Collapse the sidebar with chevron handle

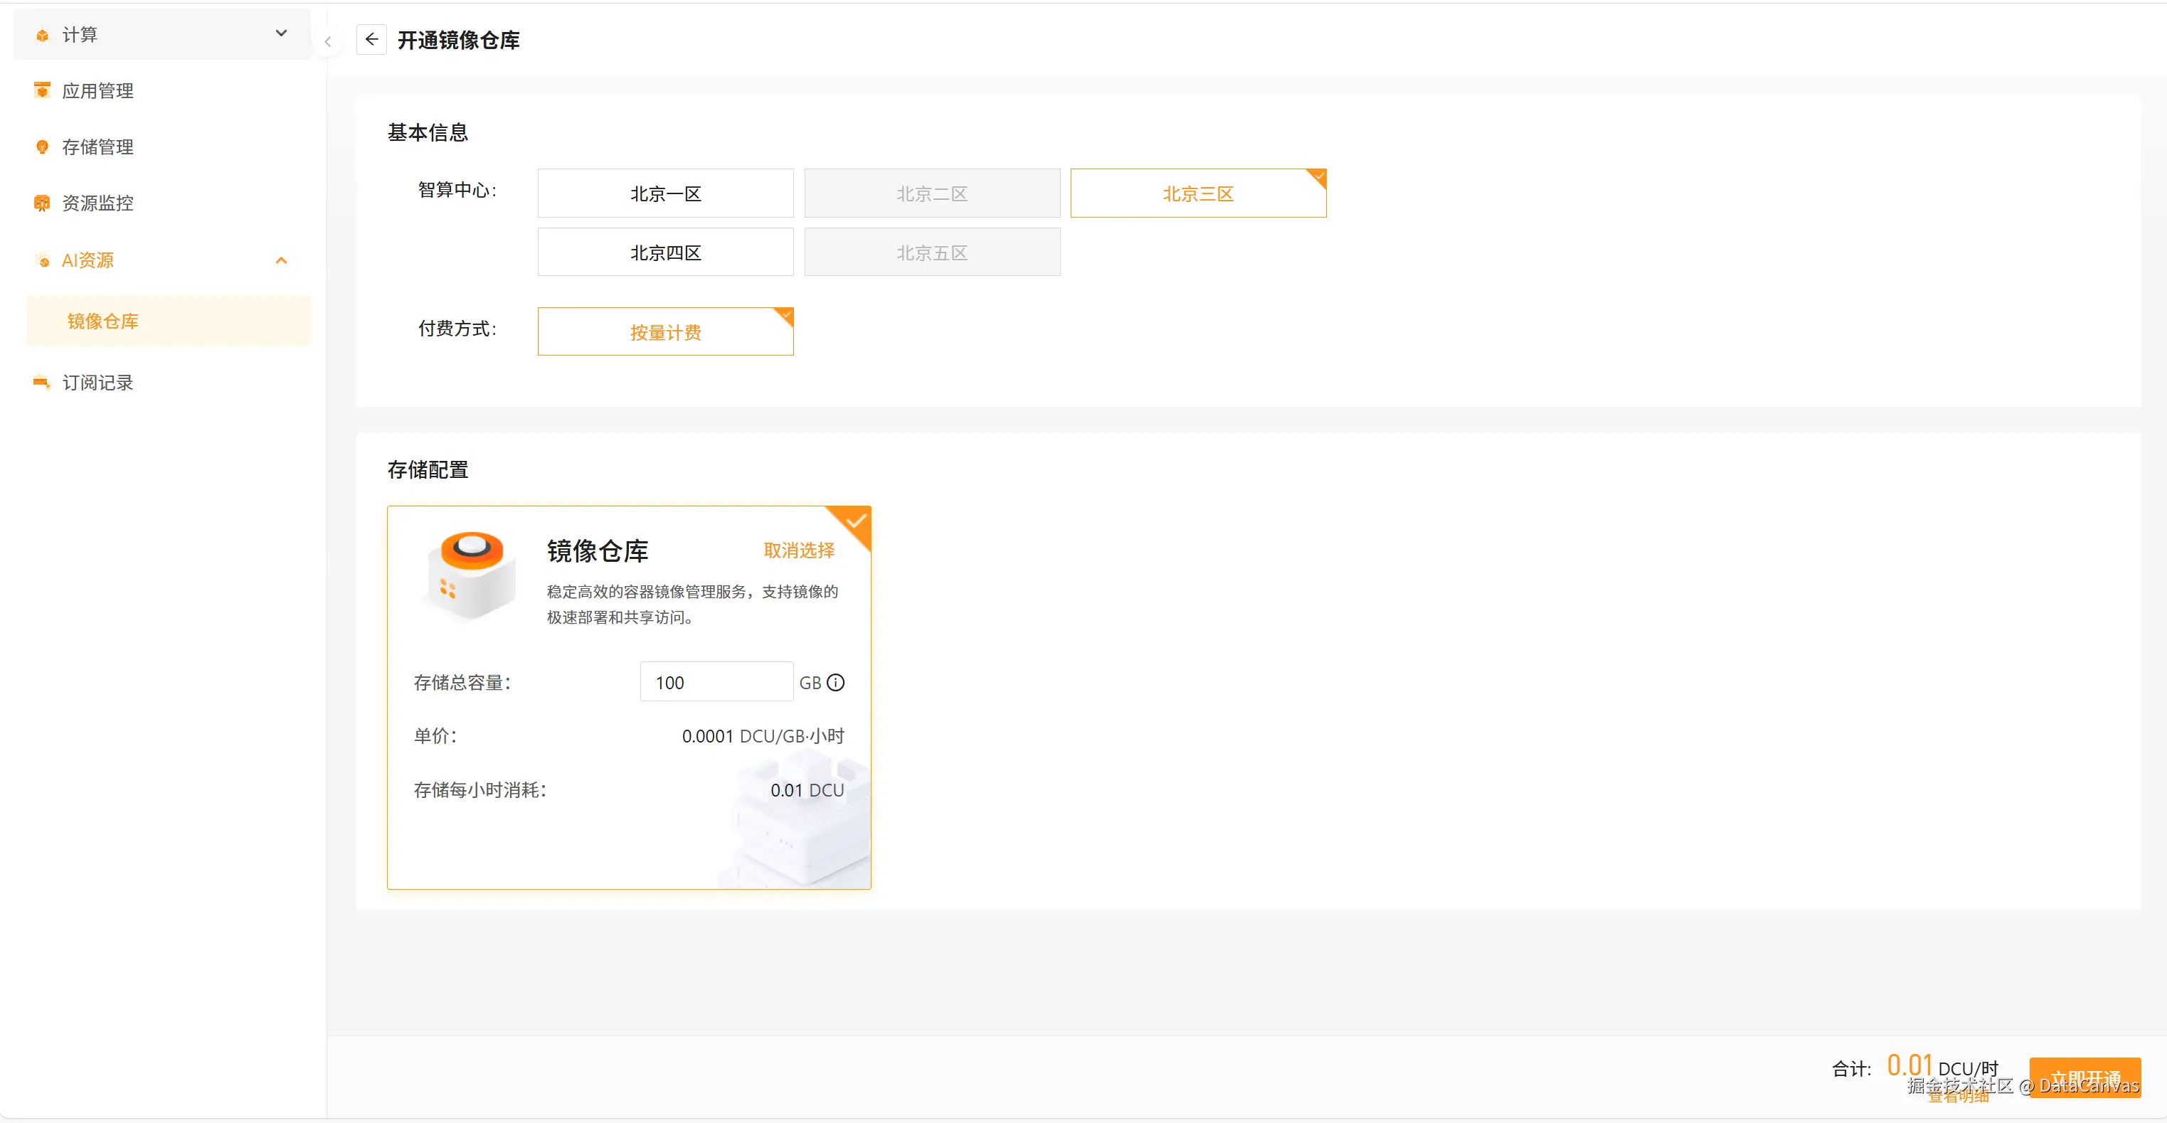(x=327, y=41)
